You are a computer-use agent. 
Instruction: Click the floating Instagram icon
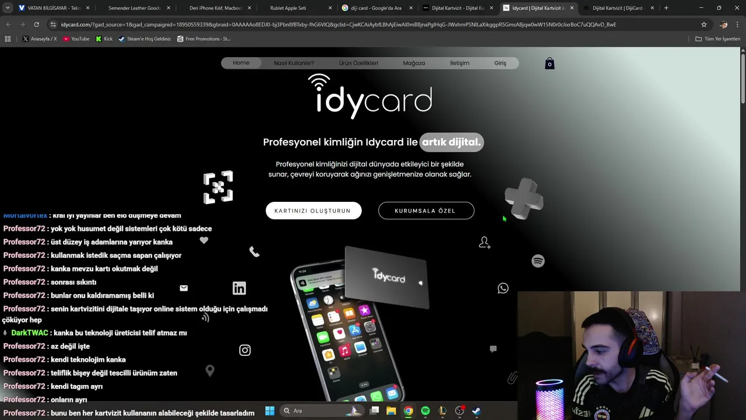point(245,350)
